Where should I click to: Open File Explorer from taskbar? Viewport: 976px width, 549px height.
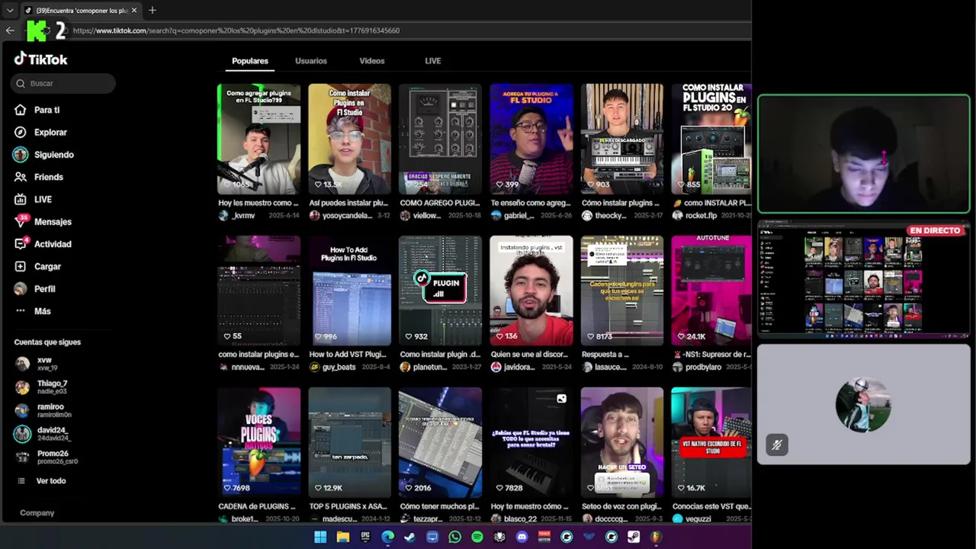click(x=343, y=537)
